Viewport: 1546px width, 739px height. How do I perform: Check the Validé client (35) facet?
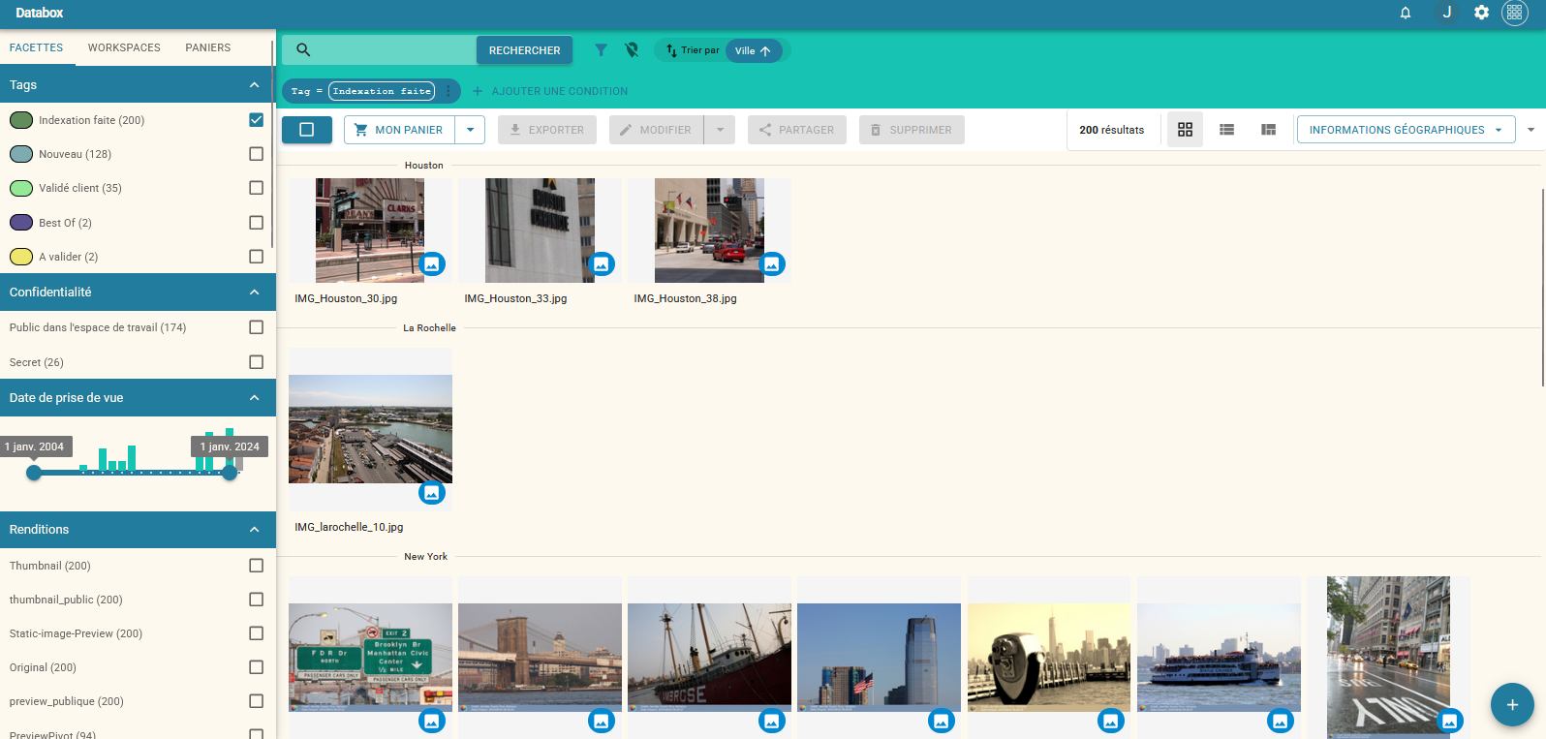click(x=256, y=188)
